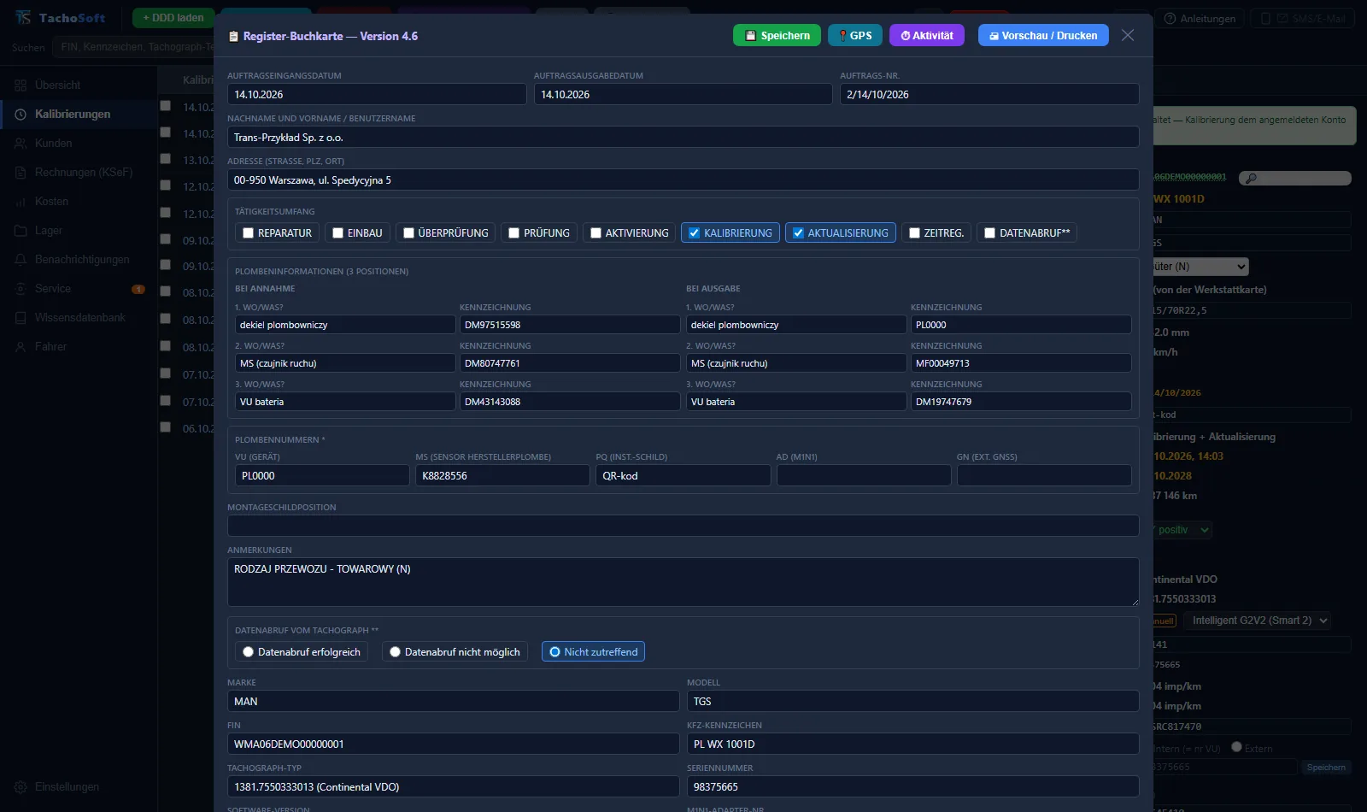
Task: Click the Montageschildposition empty field
Action: pyautogui.click(x=683, y=526)
